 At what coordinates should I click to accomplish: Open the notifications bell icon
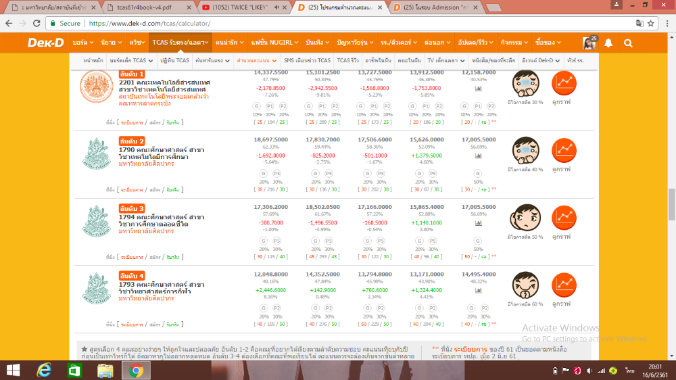(609, 43)
